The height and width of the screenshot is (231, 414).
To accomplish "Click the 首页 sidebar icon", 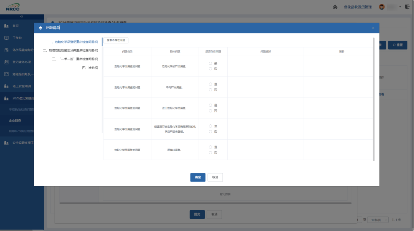I will tap(7, 26).
